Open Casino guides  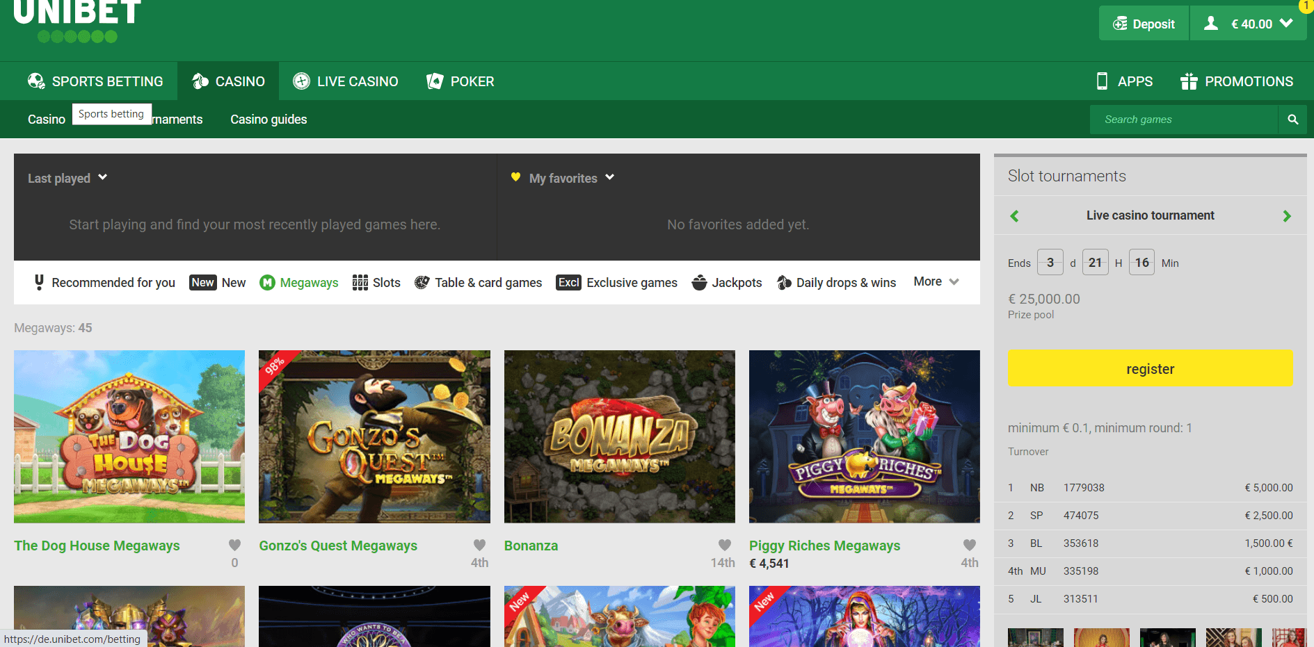(x=269, y=120)
